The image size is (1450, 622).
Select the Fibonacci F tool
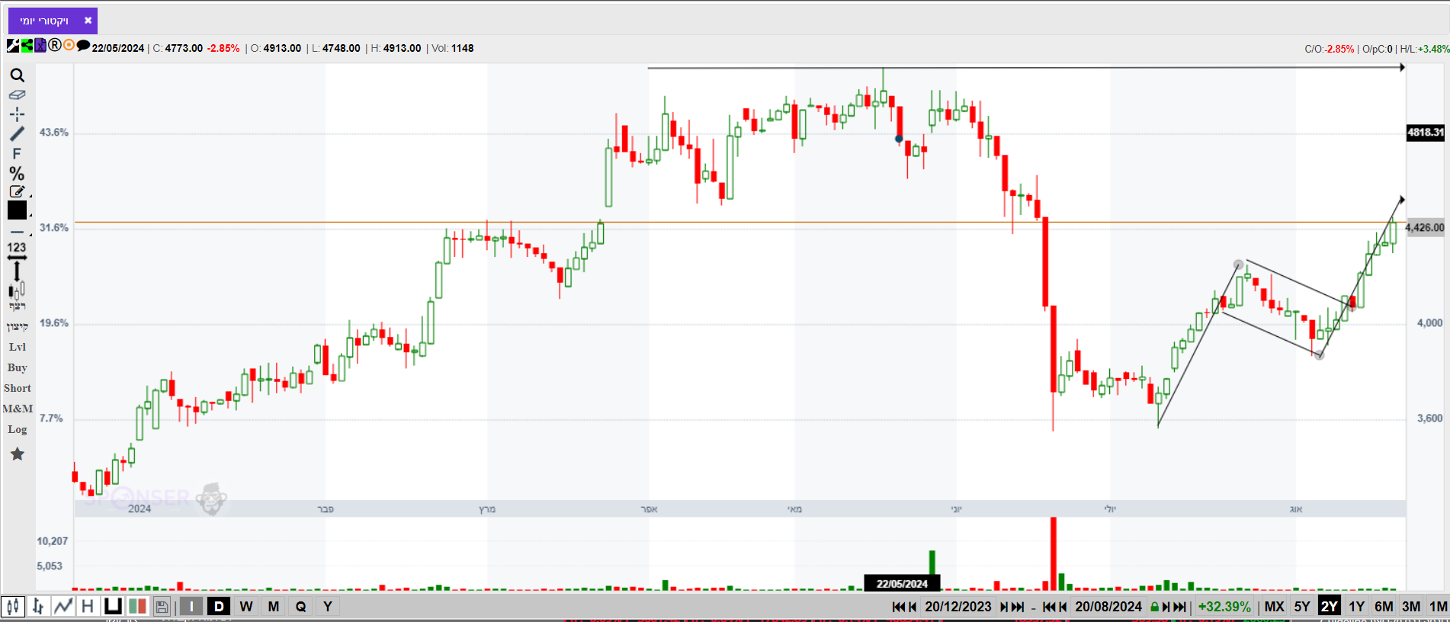[17, 153]
